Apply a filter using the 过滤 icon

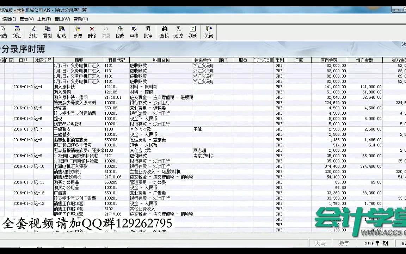[x=178, y=32]
